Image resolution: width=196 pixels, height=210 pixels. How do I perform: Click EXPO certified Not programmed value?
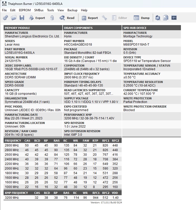tap(76, 110)
